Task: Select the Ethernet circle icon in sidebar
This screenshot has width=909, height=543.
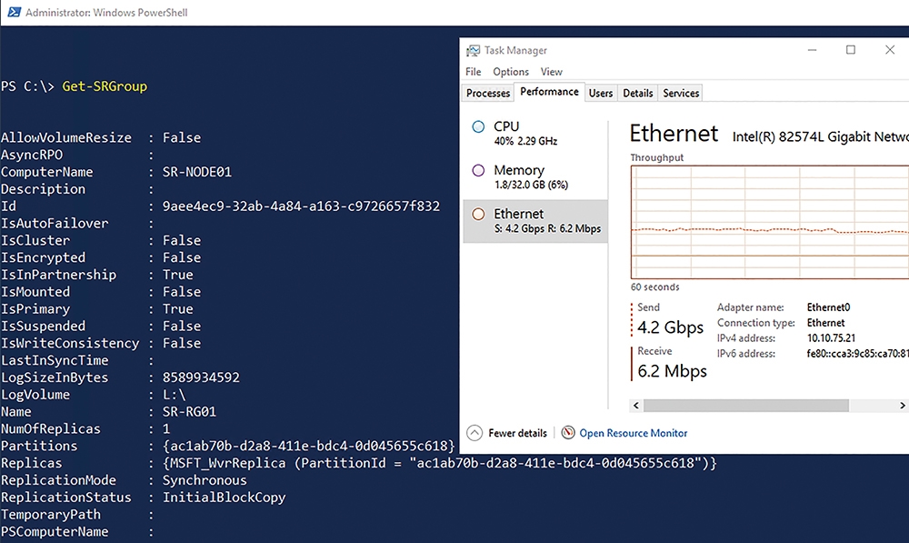Action: pyautogui.click(x=478, y=214)
